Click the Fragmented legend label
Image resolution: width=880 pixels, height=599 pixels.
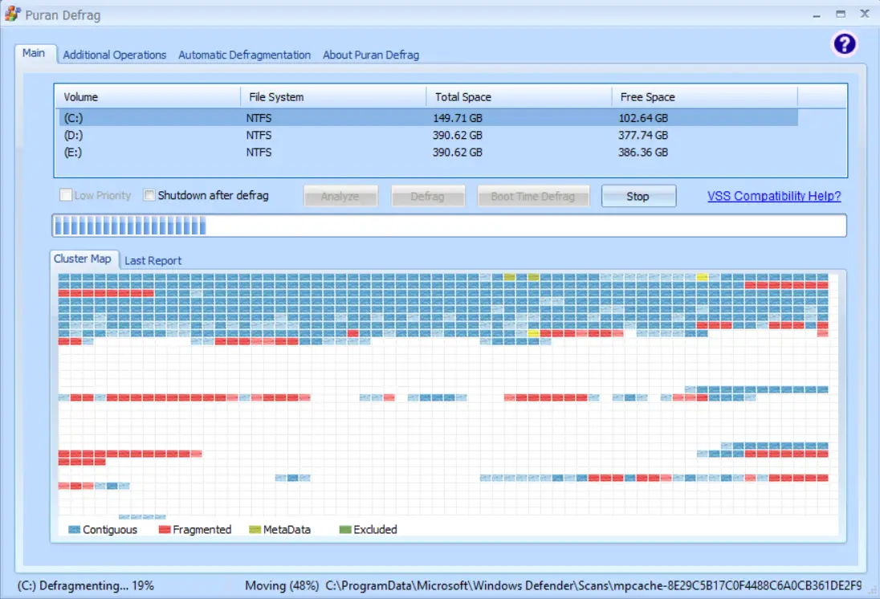[x=202, y=529]
